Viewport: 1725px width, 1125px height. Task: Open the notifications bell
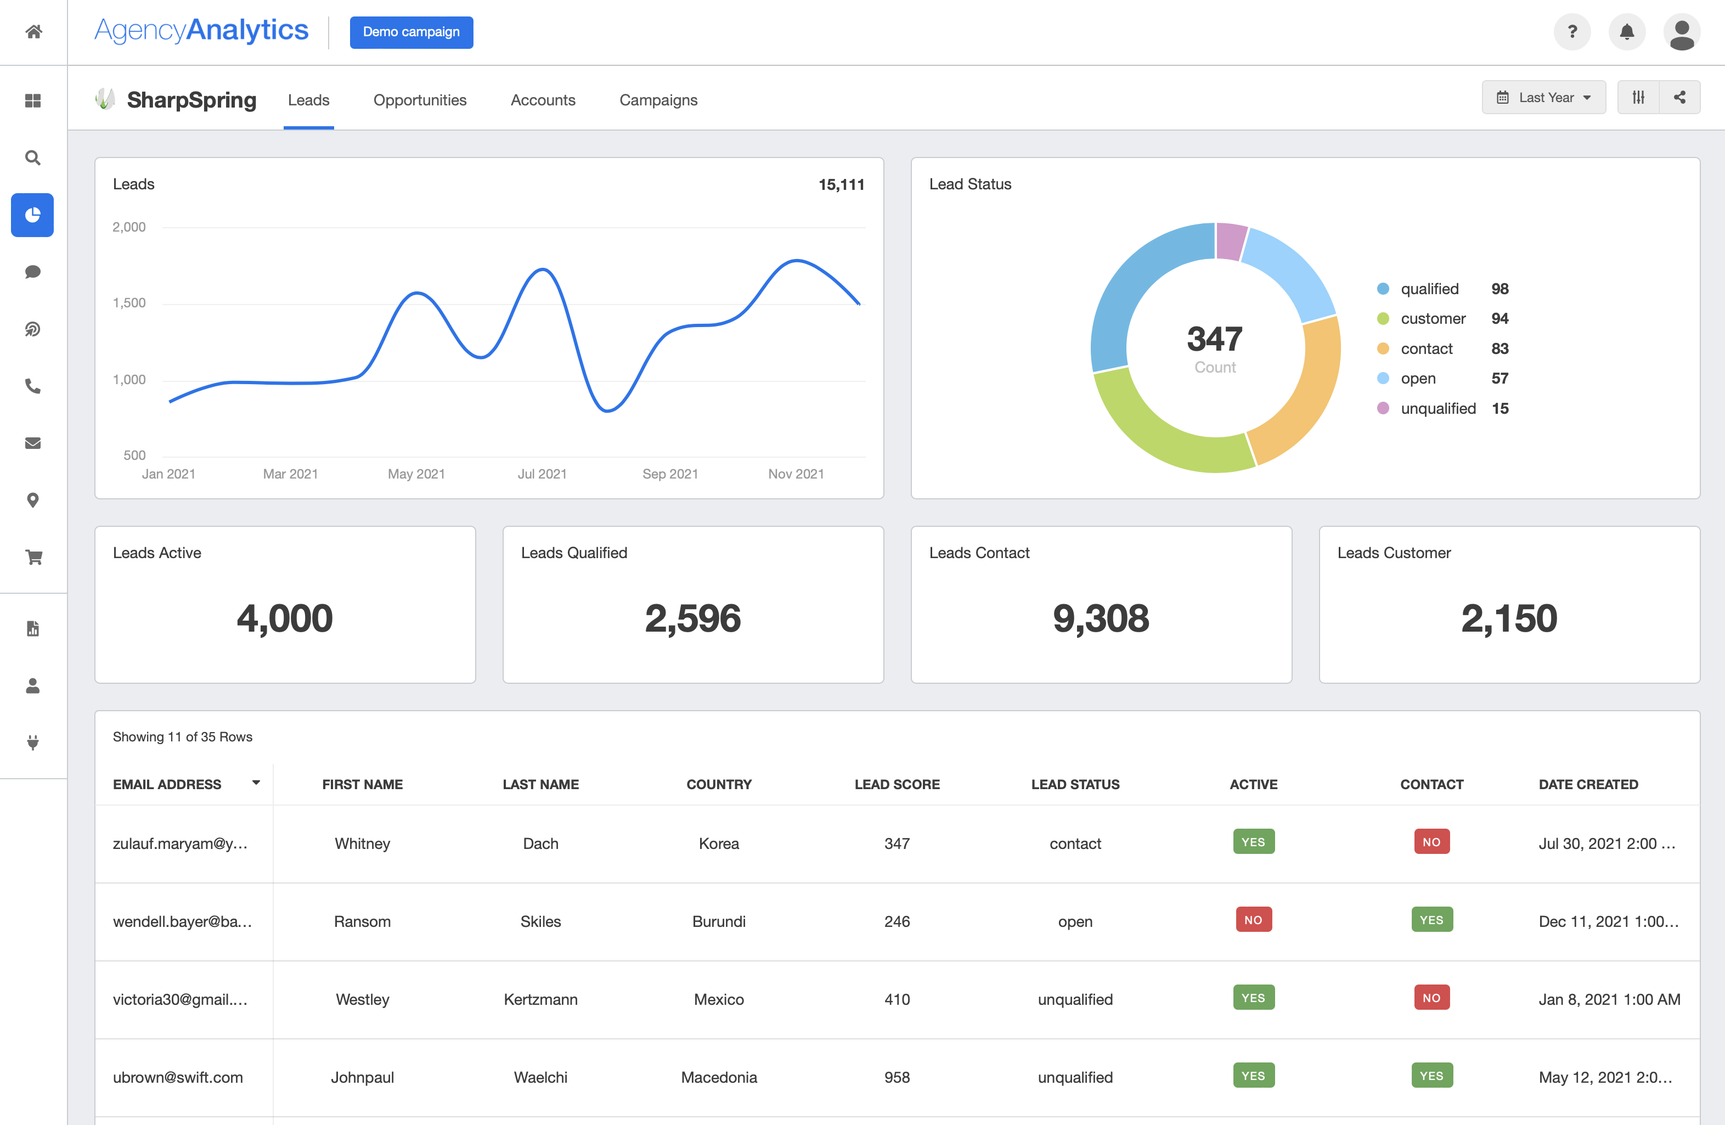[1627, 32]
